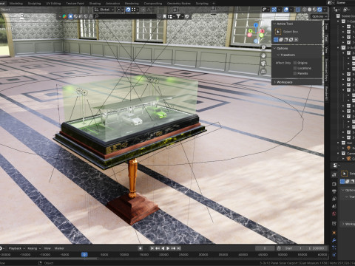
Task: Enable Affect Only Origins checkbox
Action: pyautogui.click(x=295, y=63)
